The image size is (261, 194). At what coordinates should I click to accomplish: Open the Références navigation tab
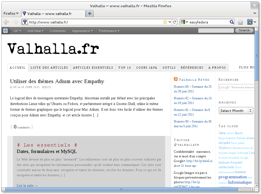(x=192, y=68)
